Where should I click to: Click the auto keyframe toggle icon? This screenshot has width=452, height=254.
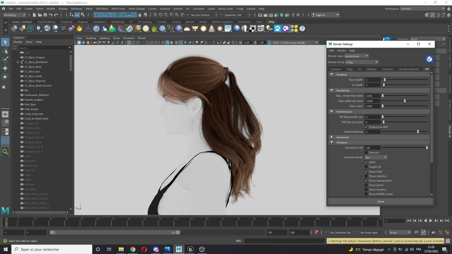[316, 232]
